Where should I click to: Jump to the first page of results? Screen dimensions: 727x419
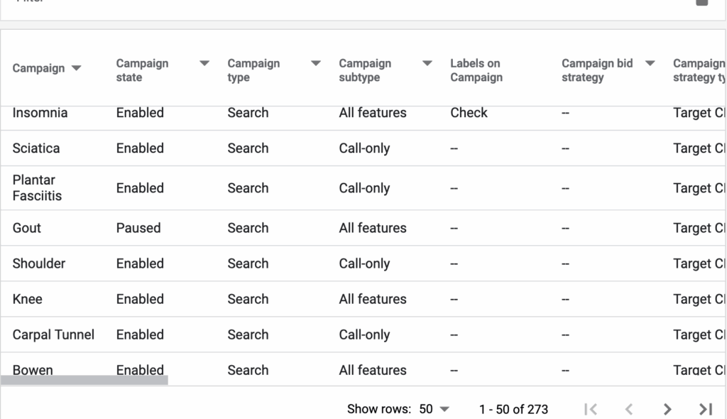[591, 409]
